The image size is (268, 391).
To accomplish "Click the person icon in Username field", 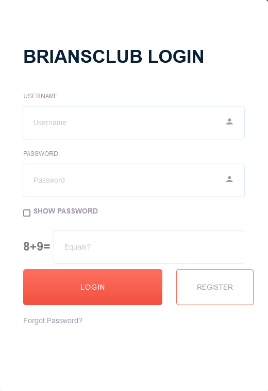I will [x=229, y=121].
